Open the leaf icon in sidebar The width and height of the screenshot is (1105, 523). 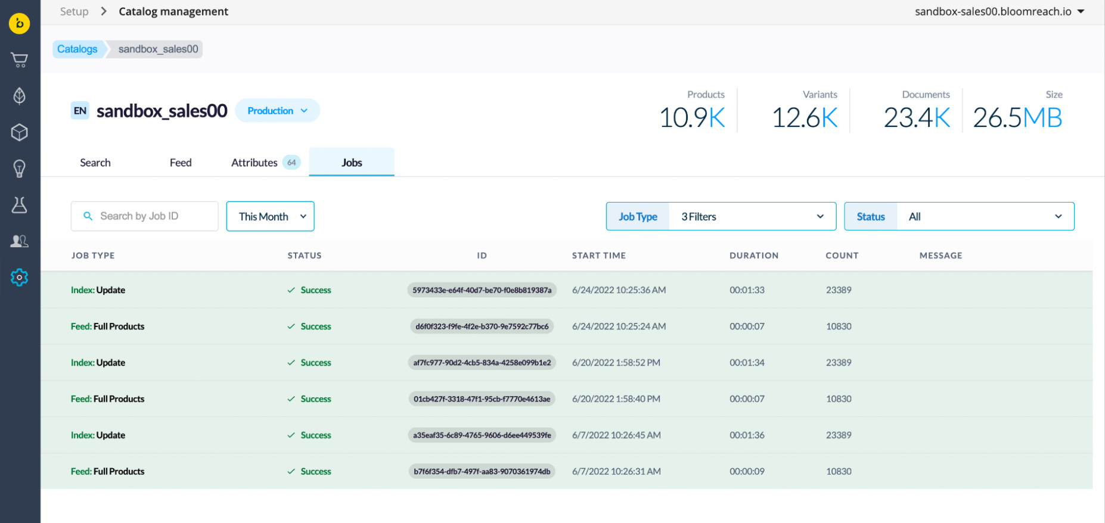coord(19,96)
